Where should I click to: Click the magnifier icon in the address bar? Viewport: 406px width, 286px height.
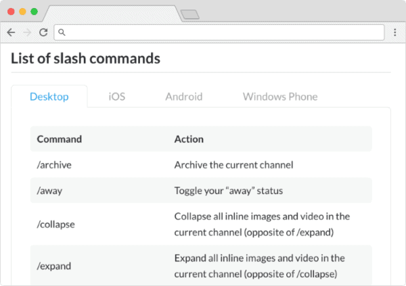click(62, 32)
